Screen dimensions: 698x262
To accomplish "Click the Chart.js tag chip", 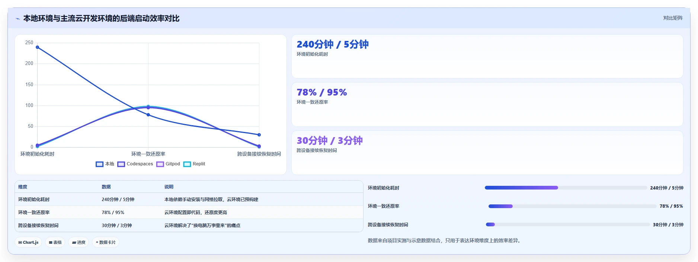I will click(x=28, y=242).
